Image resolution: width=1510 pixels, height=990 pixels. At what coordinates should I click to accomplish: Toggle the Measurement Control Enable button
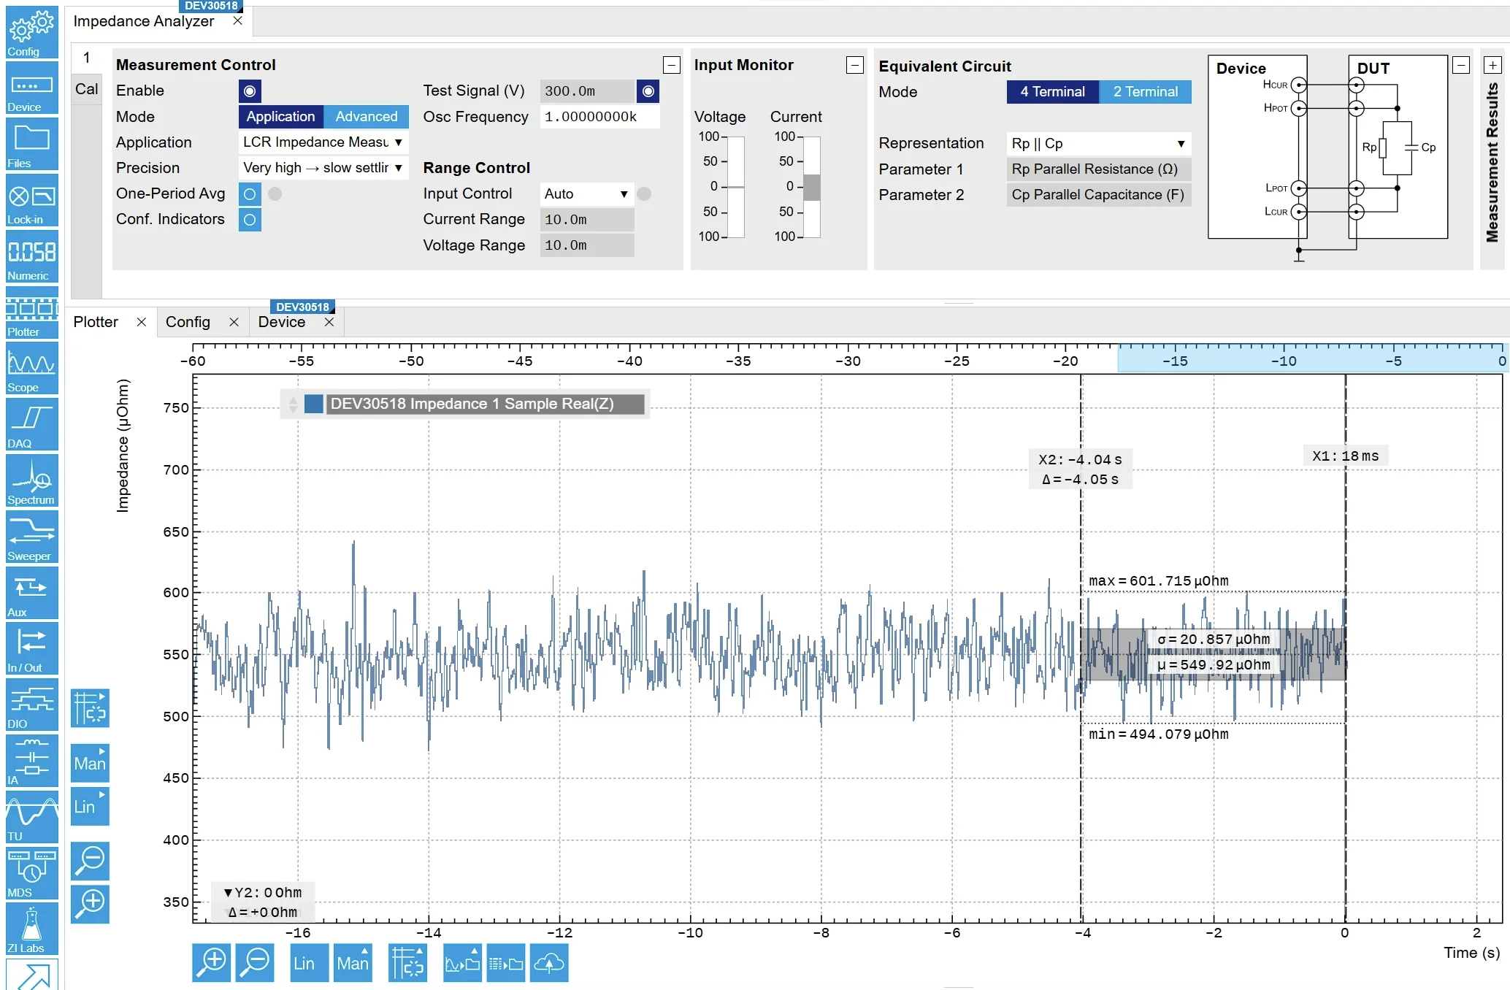250,91
